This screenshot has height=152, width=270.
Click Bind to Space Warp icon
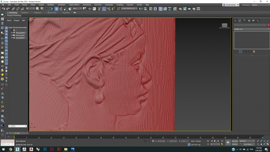pyautogui.click(x=22, y=9)
